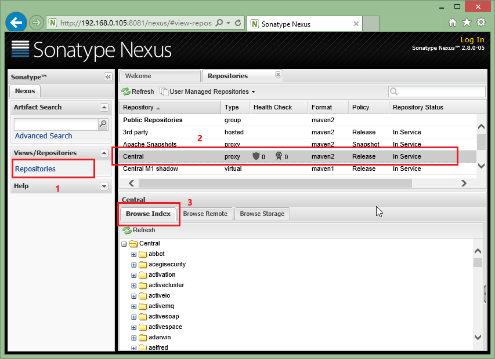This screenshot has height=359, width=495.
Task: Expand the adarwin tree node
Action: [x=134, y=338]
